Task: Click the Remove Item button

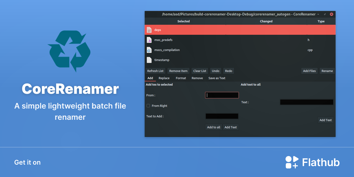Action: (178, 71)
